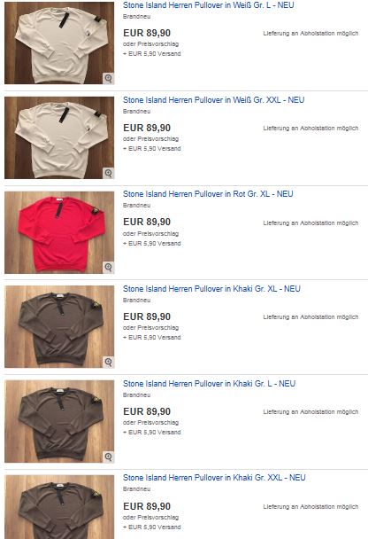Click EUR 89,90 price of the red pullover
Image resolution: width=368 pixels, height=539 pixels.
[x=147, y=222]
